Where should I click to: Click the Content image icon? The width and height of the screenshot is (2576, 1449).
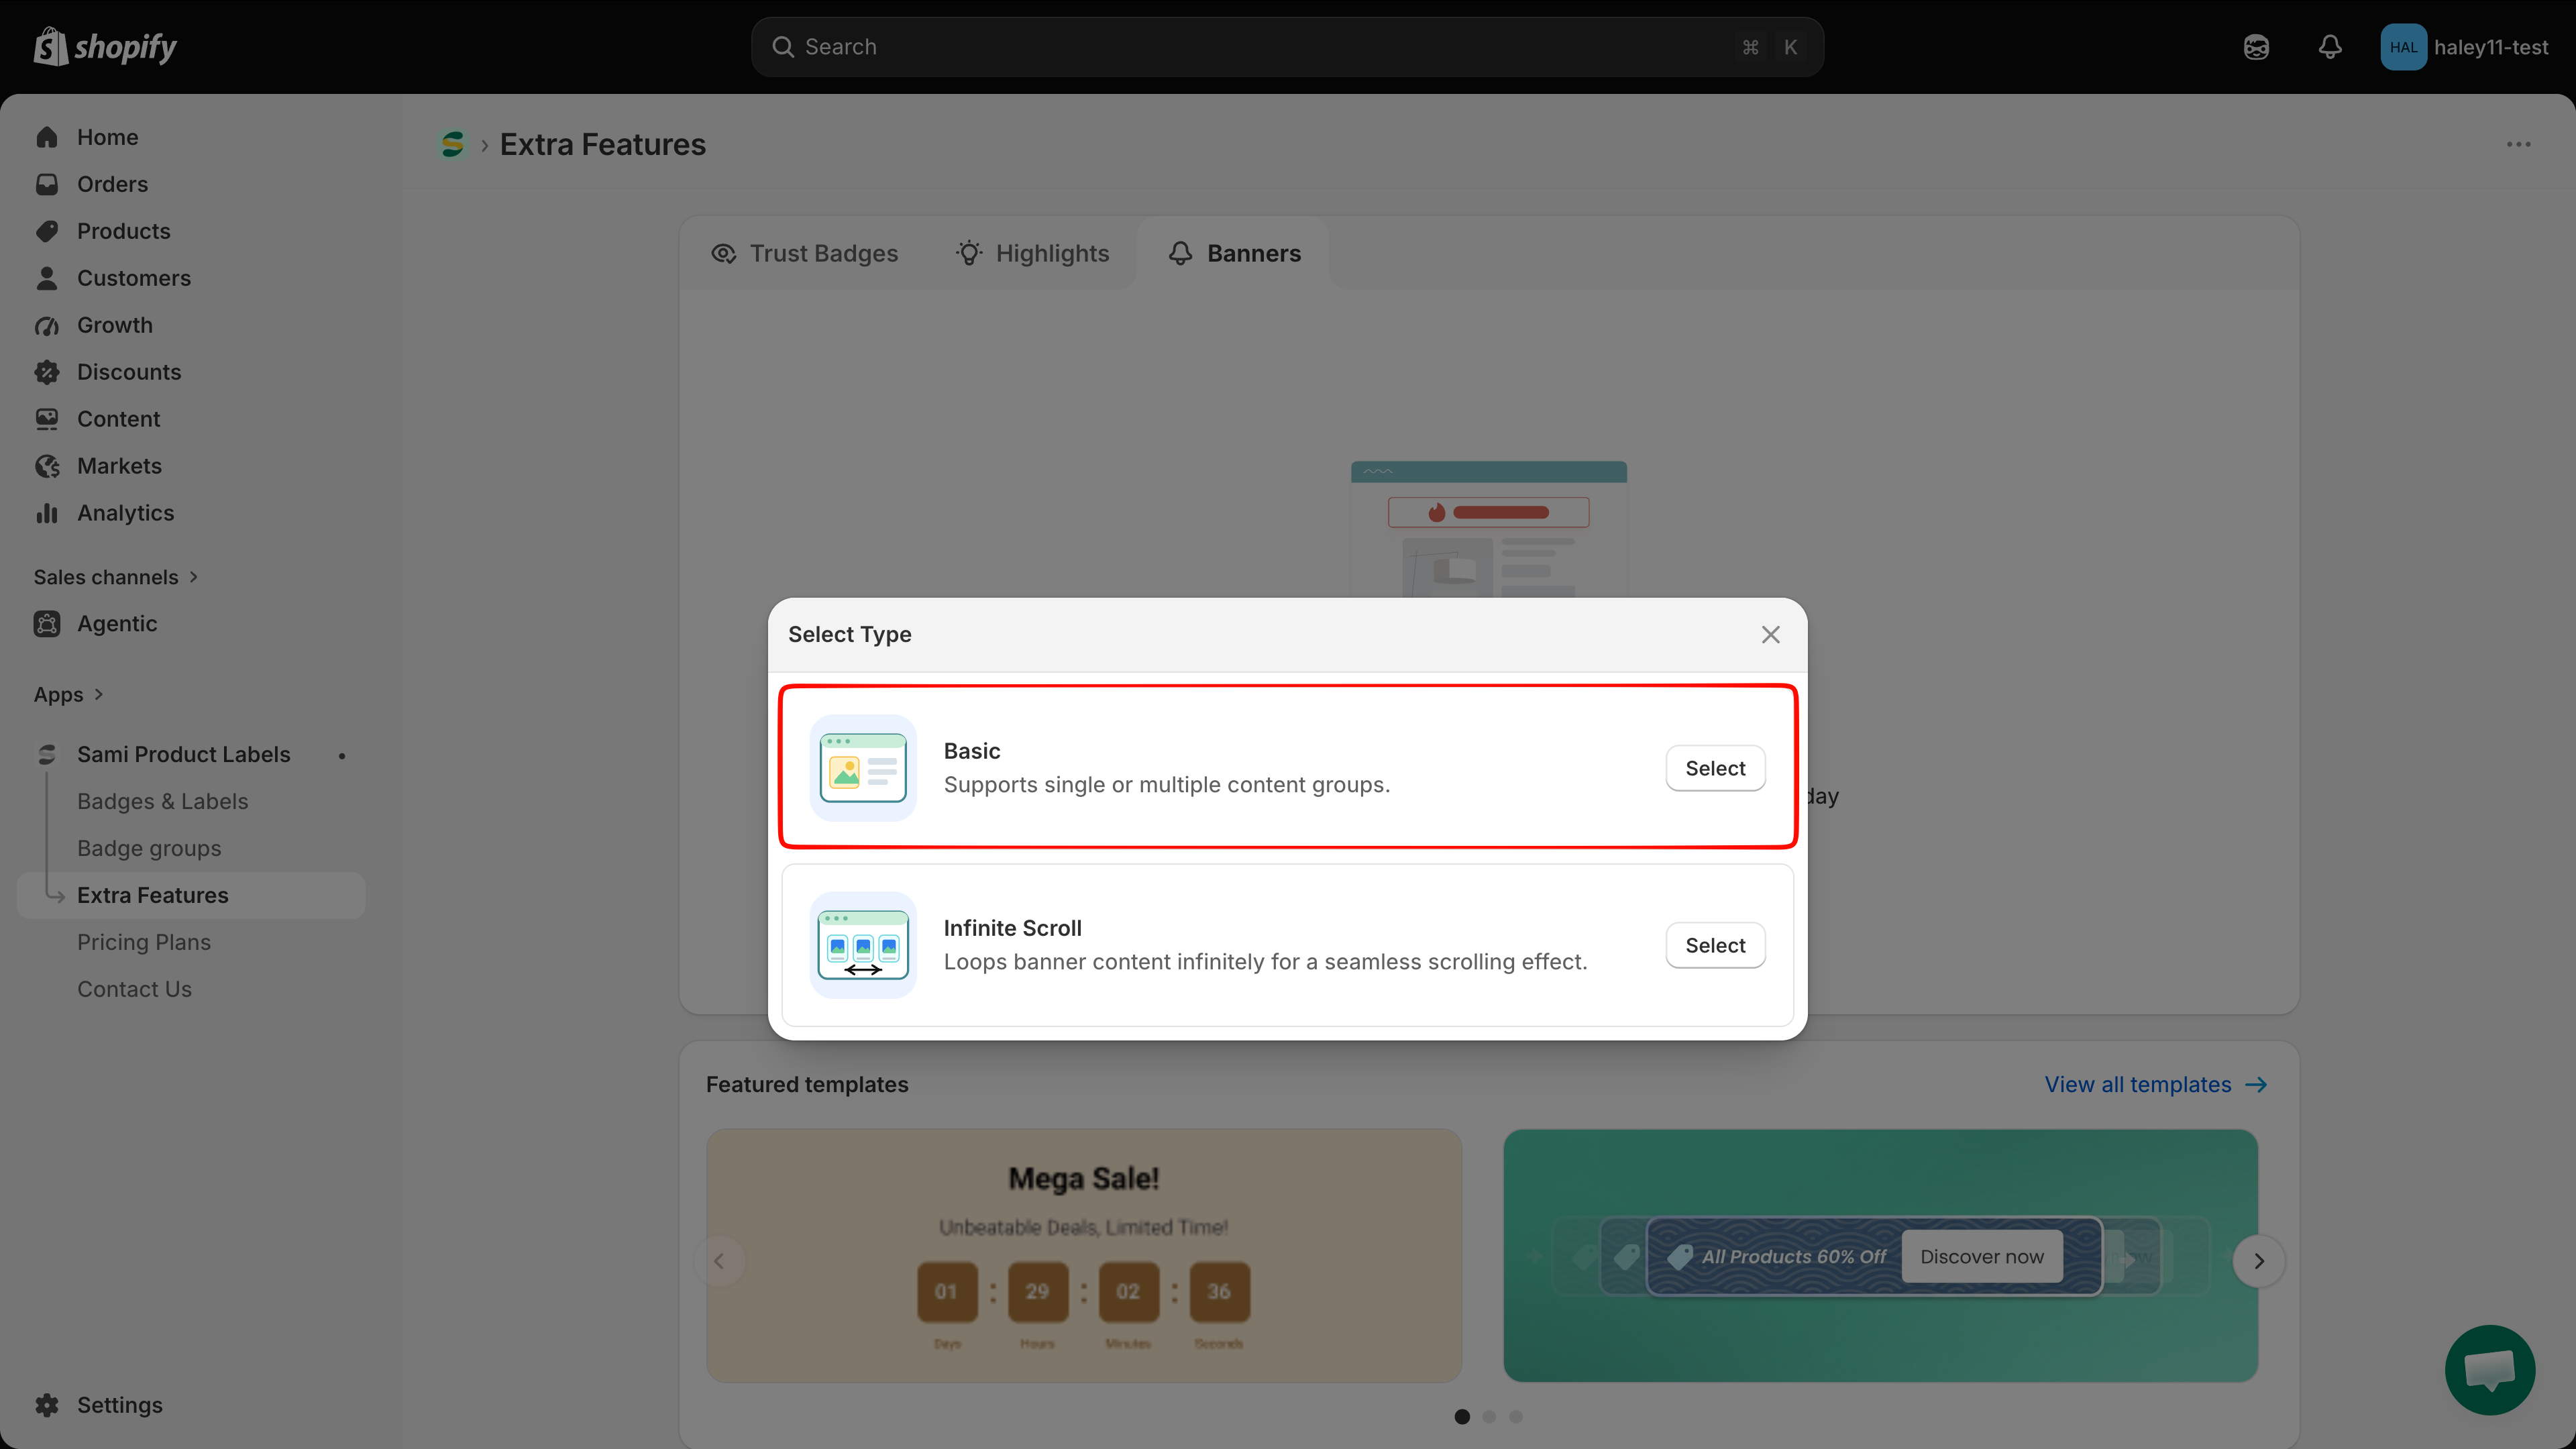[47, 419]
